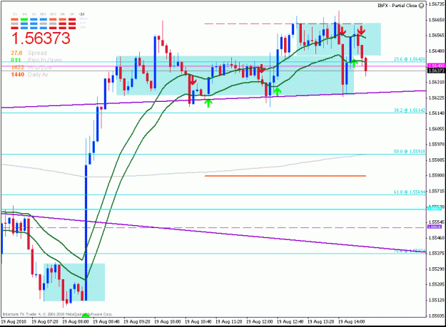Click the '19 Aug 12:40' time label
This screenshot has width=446, height=327.
[x=290, y=321]
